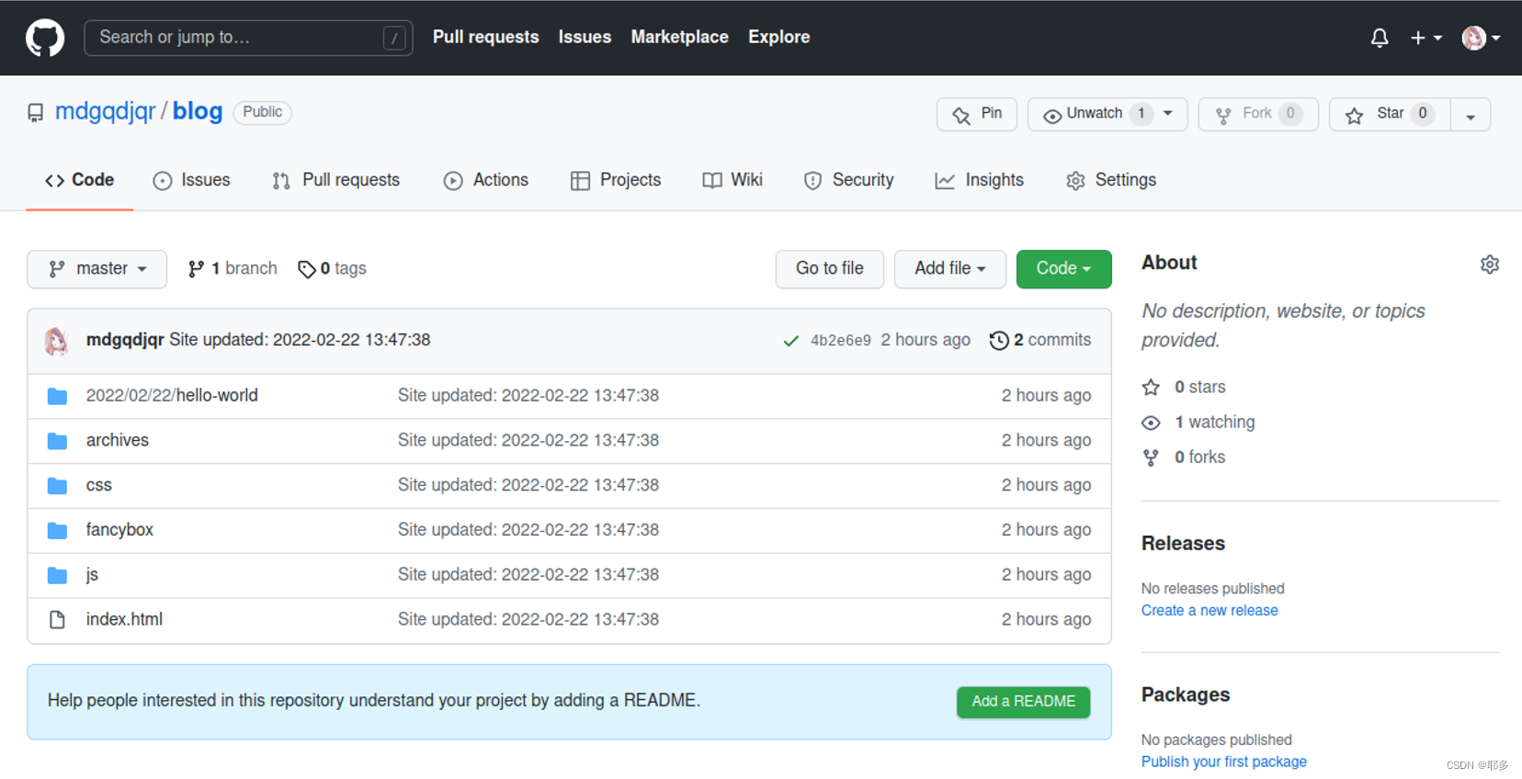Open the Actions tab
The width and height of the screenshot is (1522, 779).
point(486,180)
